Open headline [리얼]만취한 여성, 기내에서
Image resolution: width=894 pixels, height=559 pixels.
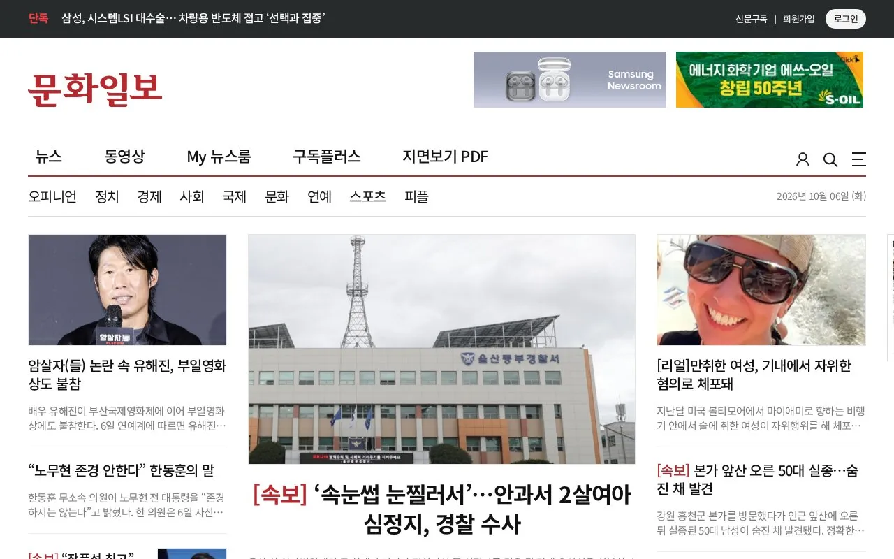754,375
